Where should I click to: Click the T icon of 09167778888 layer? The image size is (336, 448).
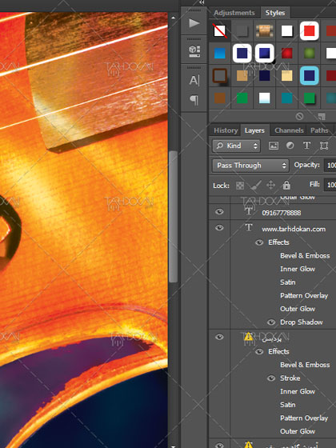click(x=249, y=211)
